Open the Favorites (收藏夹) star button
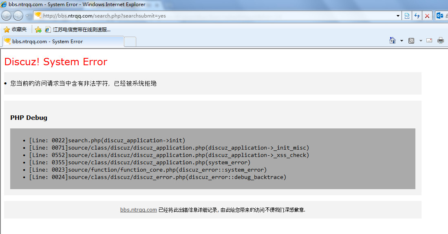This screenshot has height=234, width=448. (15, 29)
